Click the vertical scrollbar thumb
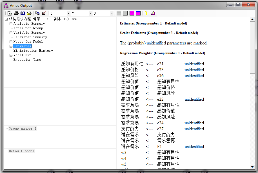 [252, 48]
